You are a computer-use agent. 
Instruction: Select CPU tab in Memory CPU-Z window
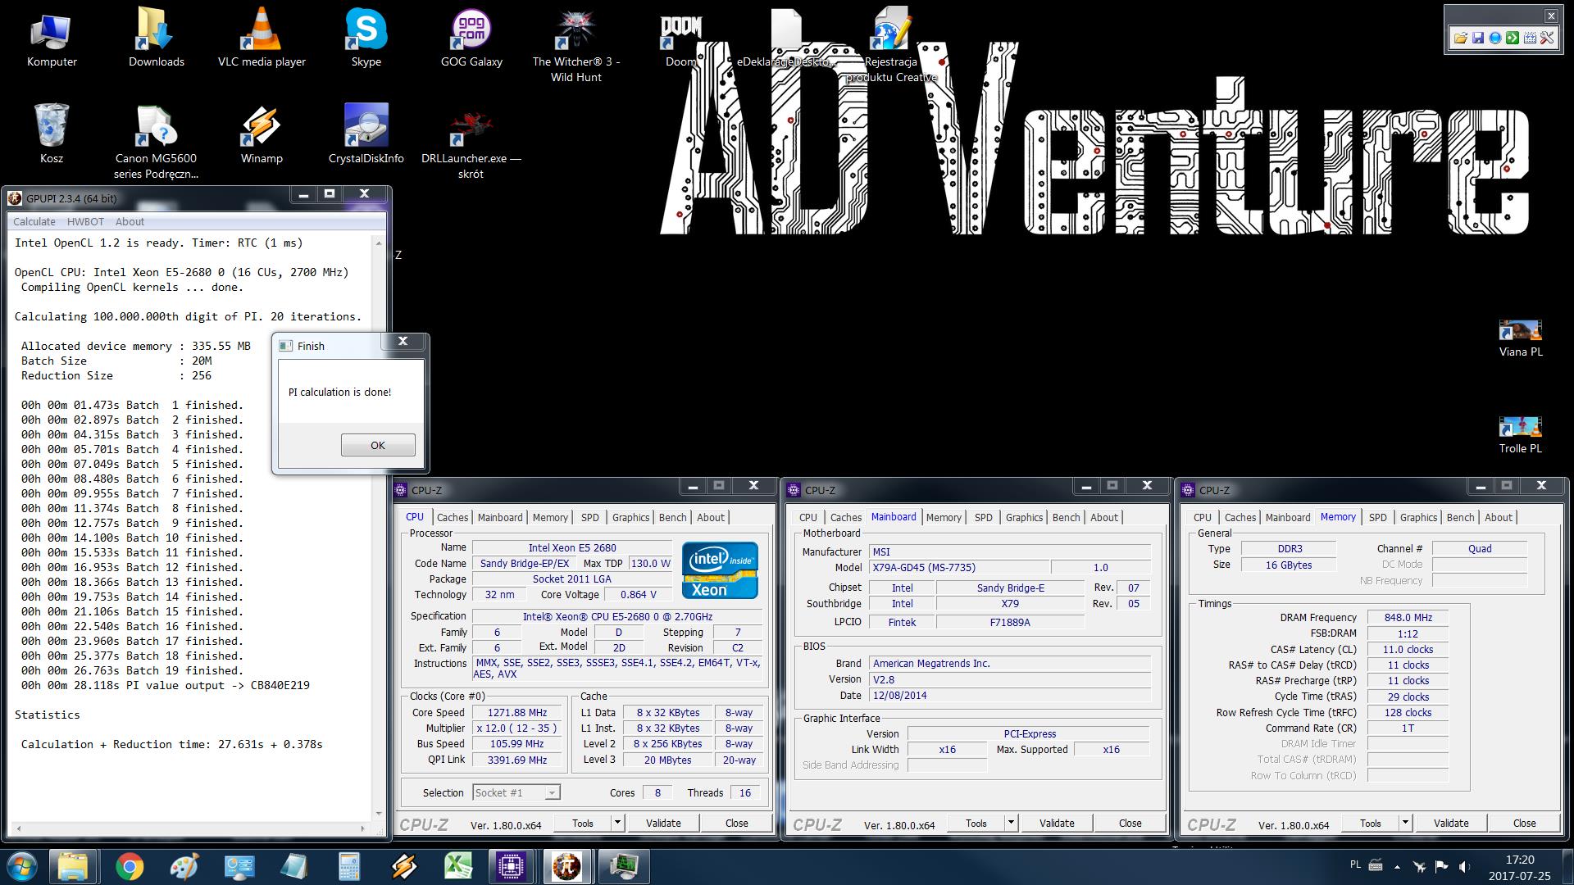pos(1202,517)
